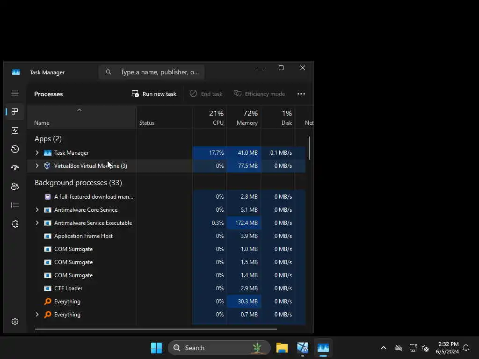479x359 pixels.
Task: Click the muted volume icon in system tray
Action: tap(425, 348)
